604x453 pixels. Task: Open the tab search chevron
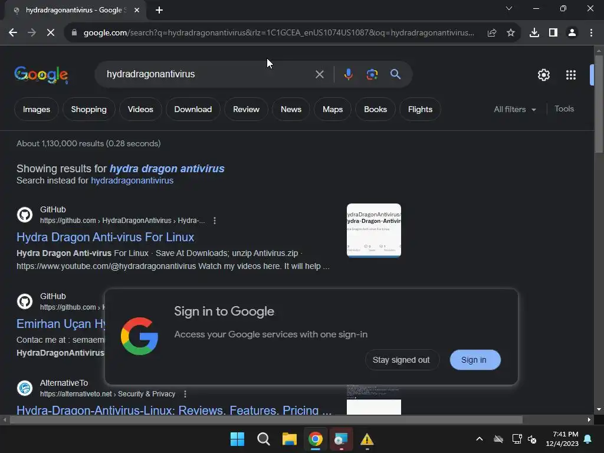(509, 8)
